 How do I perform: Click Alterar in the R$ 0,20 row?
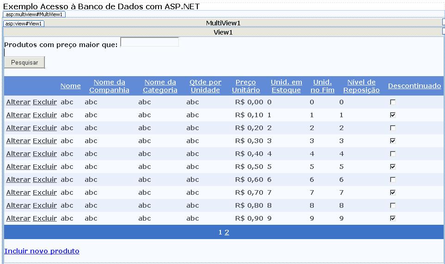[x=18, y=128]
